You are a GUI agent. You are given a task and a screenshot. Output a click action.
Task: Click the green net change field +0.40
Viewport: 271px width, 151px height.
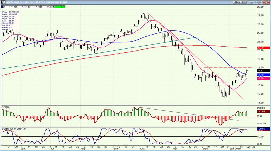pyautogui.click(x=60, y=7)
